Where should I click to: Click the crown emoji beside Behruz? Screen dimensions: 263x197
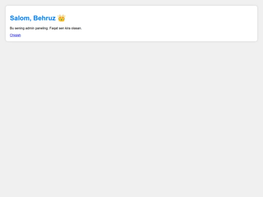pos(61,18)
